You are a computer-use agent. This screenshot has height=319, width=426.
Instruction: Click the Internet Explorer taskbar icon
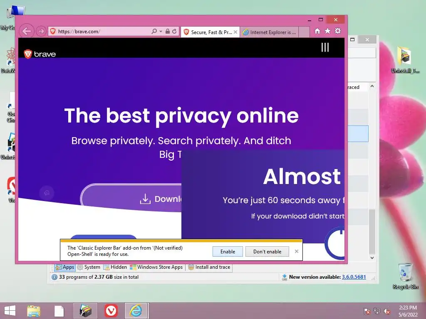pos(136,311)
